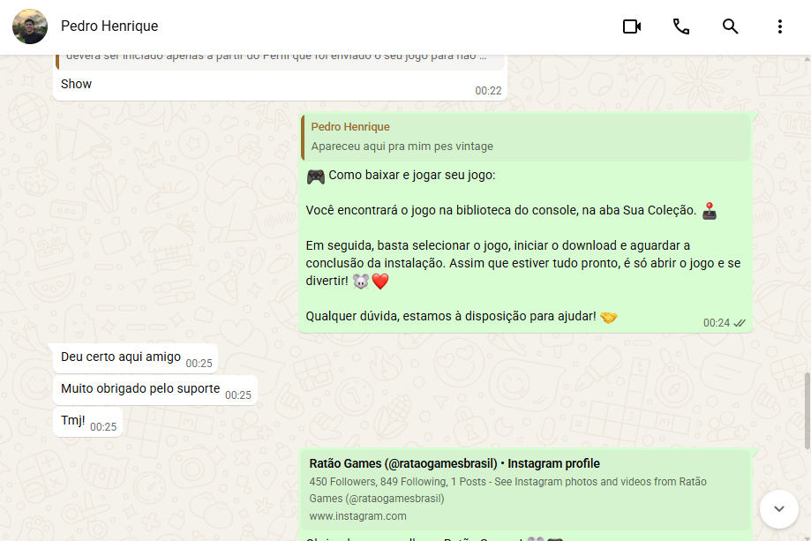
Task: Click the red heart emoji
Action: [x=380, y=282]
